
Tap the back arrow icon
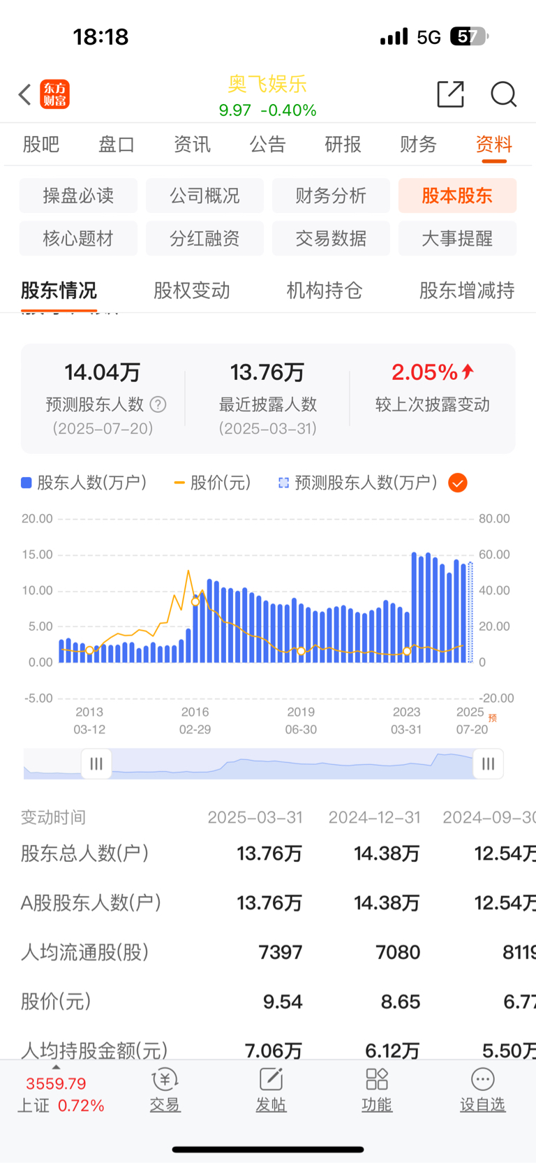pyautogui.click(x=25, y=94)
